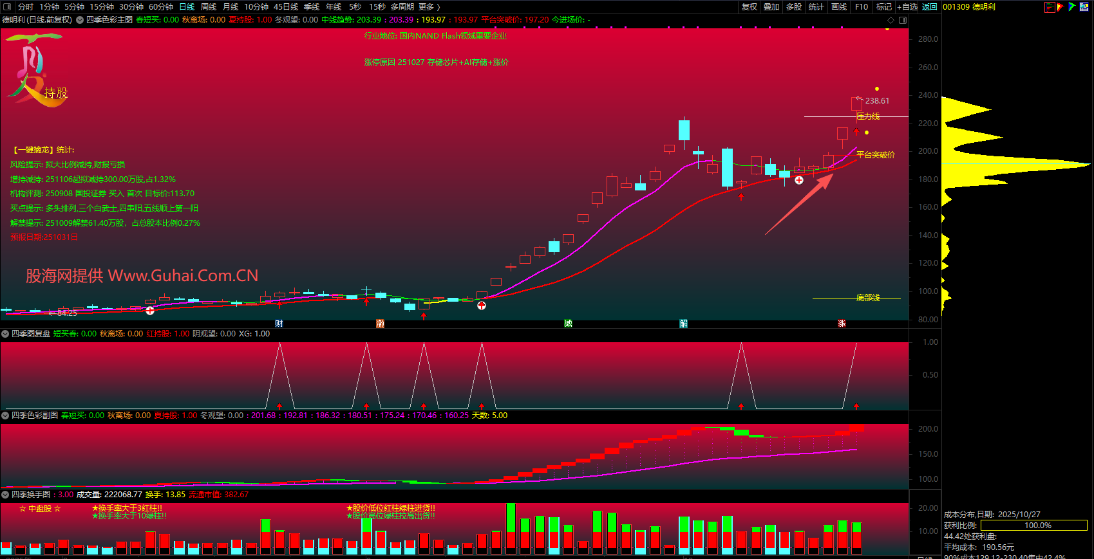The image size is (1094, 559).
Task: Toggle 复权 price adjustment
Action: (x=749, y=7)
